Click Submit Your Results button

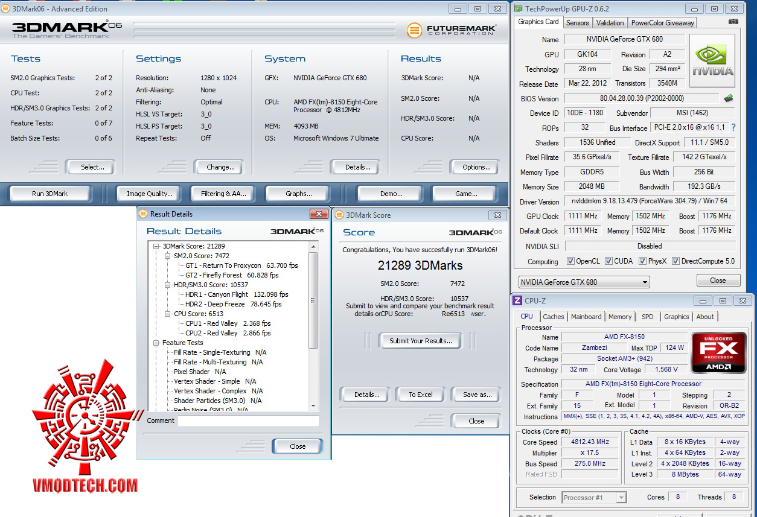[420, 341]
